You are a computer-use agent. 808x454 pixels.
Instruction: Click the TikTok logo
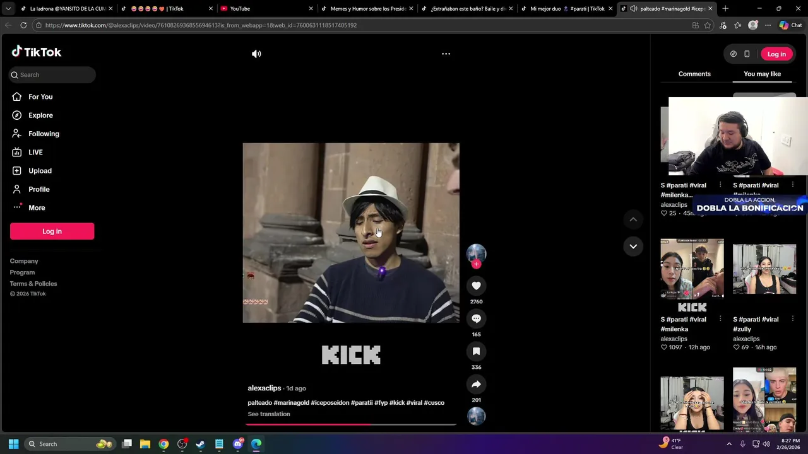click(x=36, y=52)
